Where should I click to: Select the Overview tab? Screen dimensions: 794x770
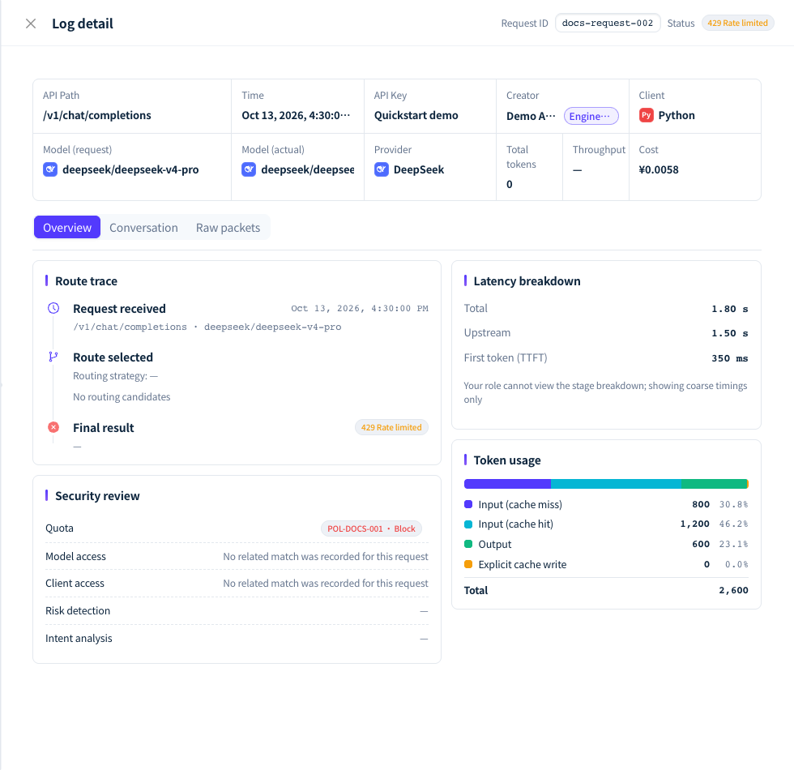coord(67,228)
